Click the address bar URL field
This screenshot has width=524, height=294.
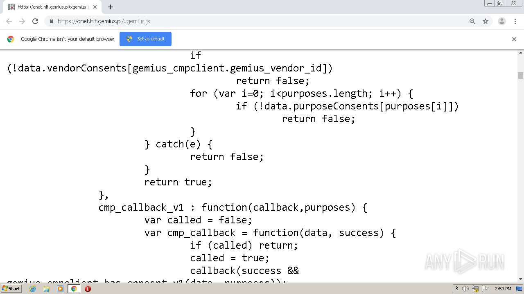pos(262,21)
